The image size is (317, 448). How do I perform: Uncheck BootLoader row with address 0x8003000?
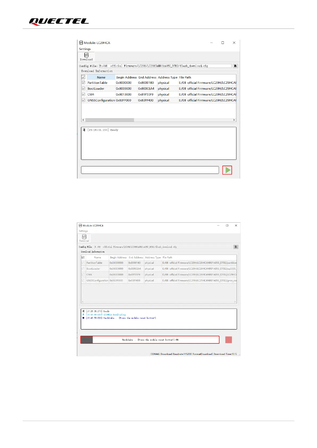point(84,89)
